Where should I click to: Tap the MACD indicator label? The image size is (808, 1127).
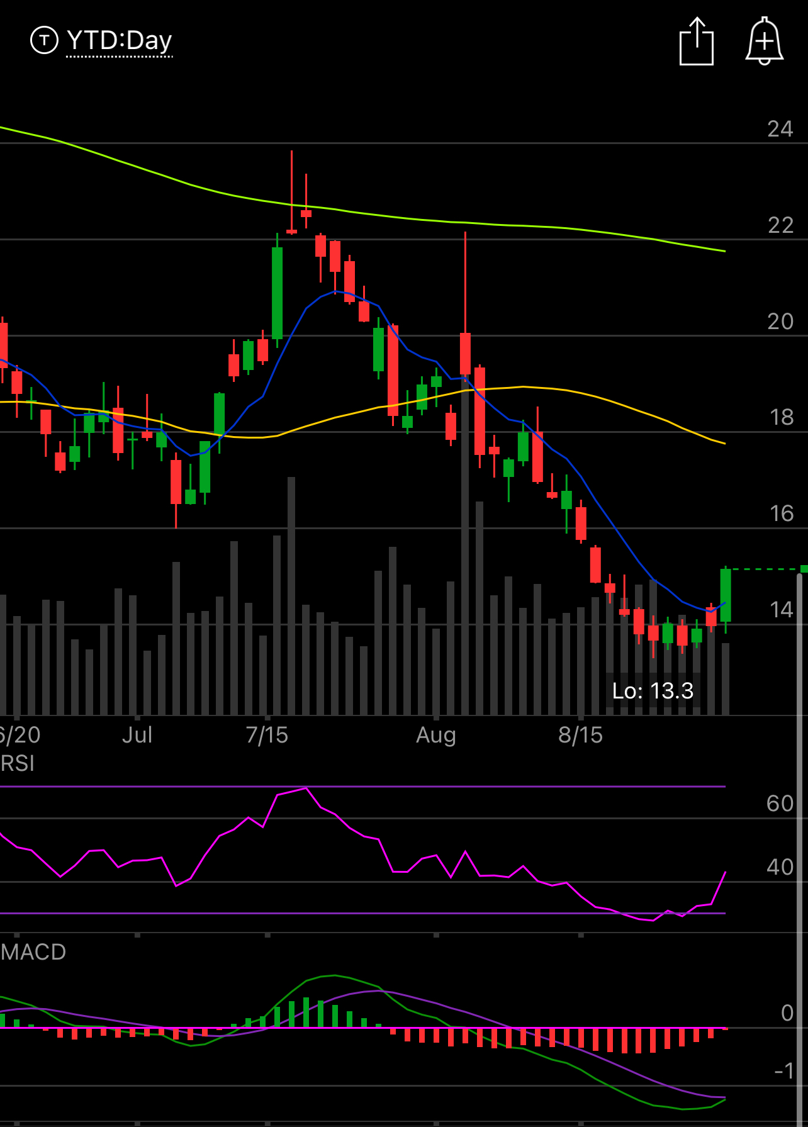[33, 952]
